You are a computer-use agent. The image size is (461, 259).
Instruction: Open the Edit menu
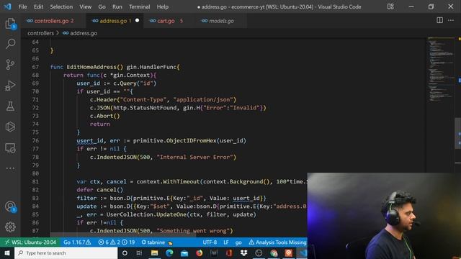[x=38, y=6]
